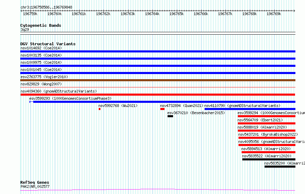
Task: Click the 196762k ruler position label
Action: point(103,14)
